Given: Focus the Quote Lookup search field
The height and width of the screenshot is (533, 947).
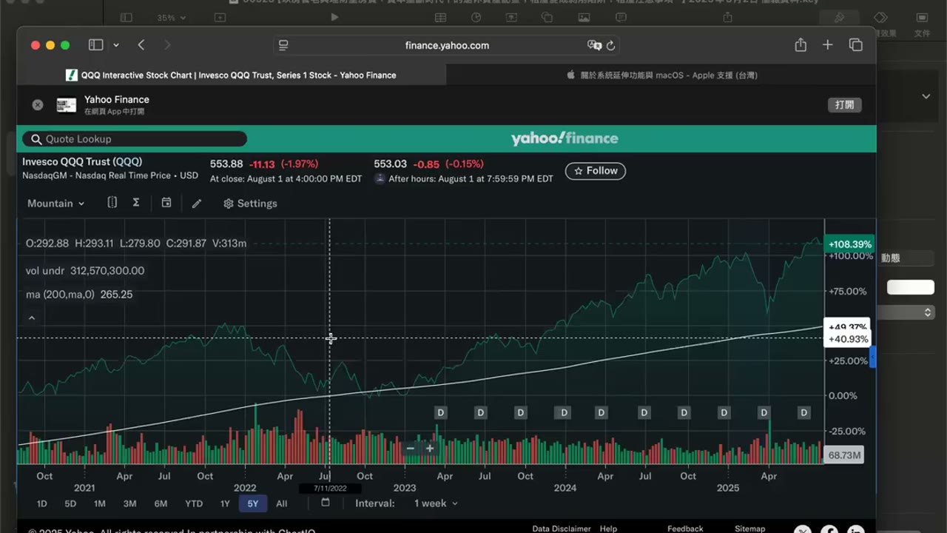Looking at the screenshot, I should [x=135, y=139].
